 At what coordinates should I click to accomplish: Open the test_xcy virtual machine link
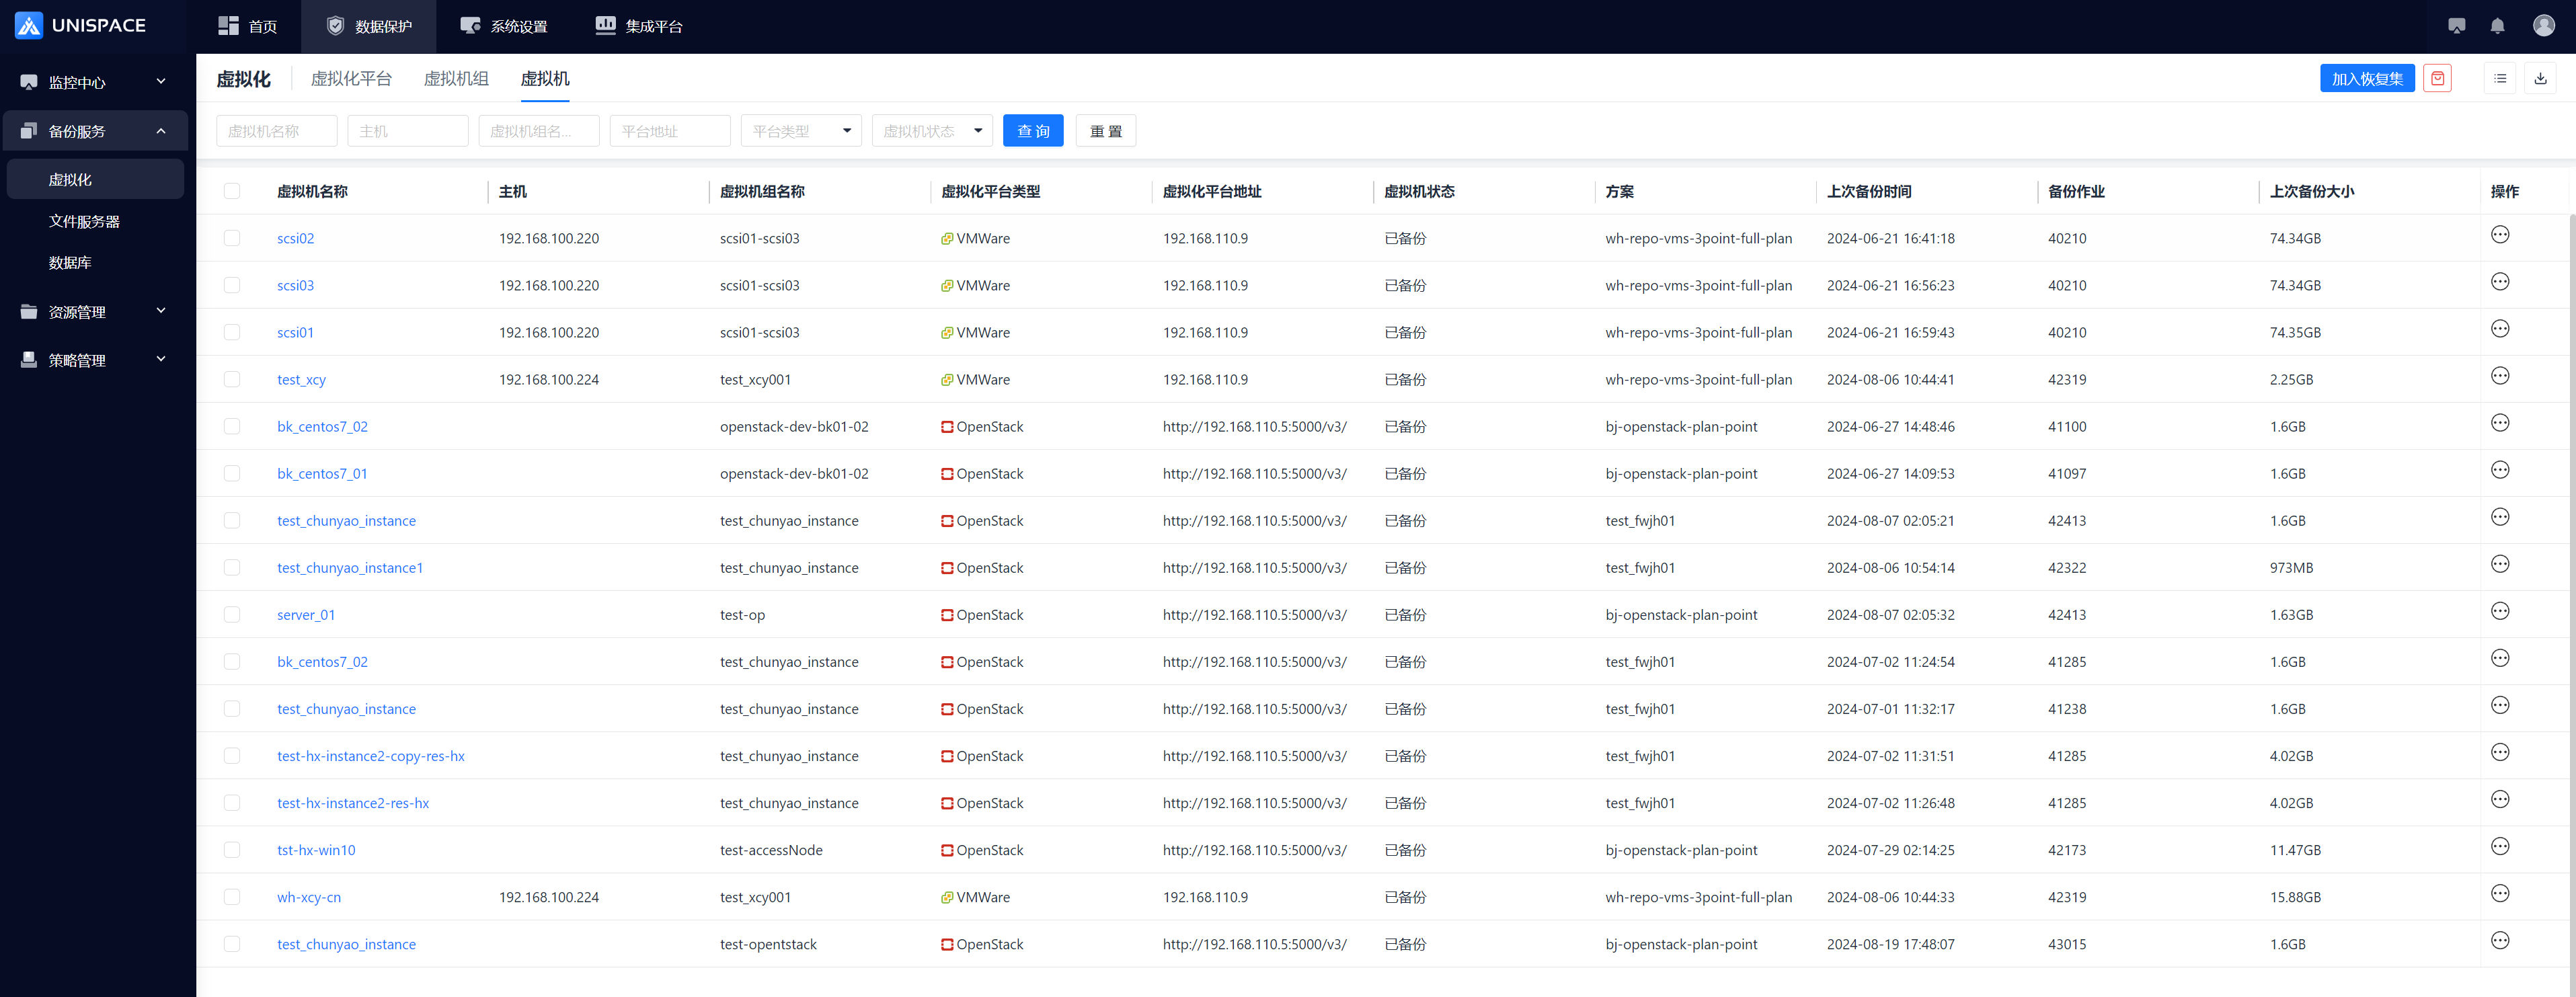tap(301, 380)
